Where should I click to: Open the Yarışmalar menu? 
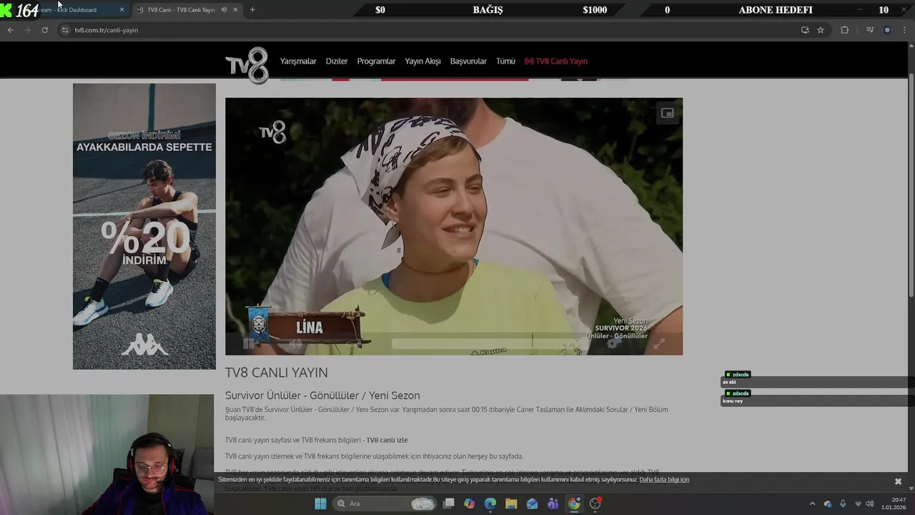pos(298,61)
